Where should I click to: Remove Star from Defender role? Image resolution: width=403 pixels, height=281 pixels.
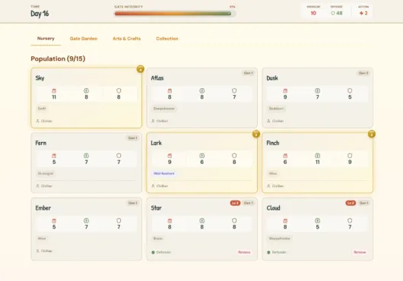click(x=244, y=252)
